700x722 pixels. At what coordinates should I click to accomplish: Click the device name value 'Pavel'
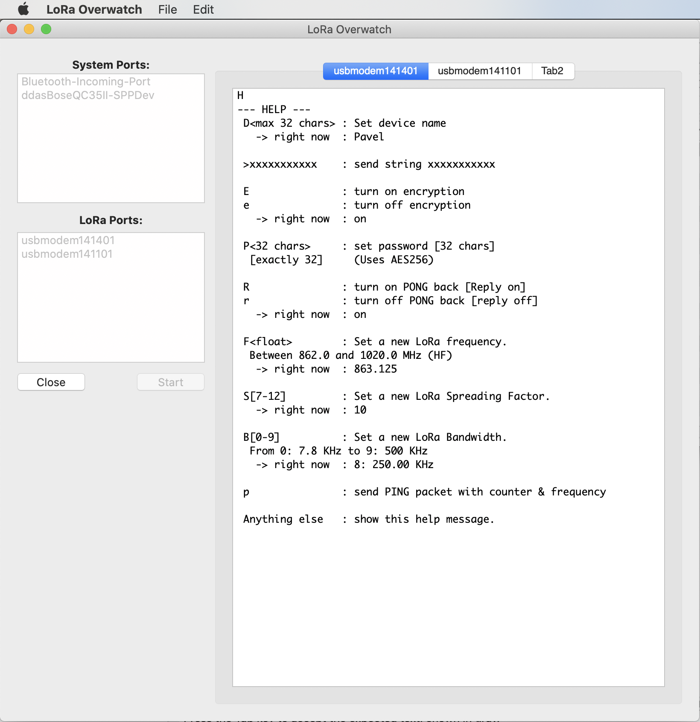[x=369, y=137]
